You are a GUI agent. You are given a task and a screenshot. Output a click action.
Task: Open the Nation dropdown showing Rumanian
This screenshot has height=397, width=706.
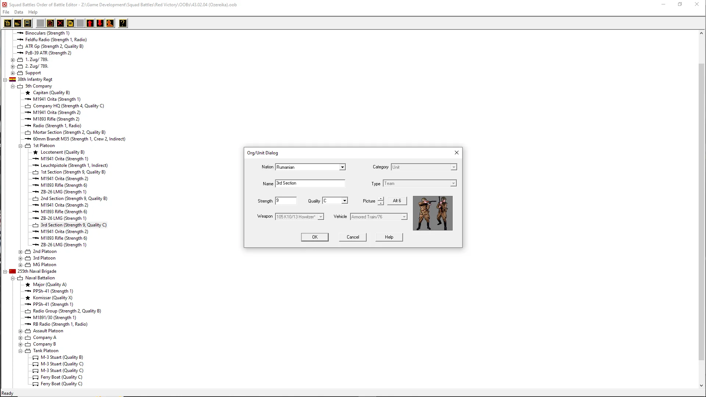pos(342,167)
